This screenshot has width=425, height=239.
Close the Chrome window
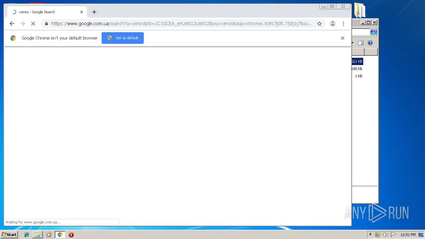pyautogui.click(x=343, y=6)
